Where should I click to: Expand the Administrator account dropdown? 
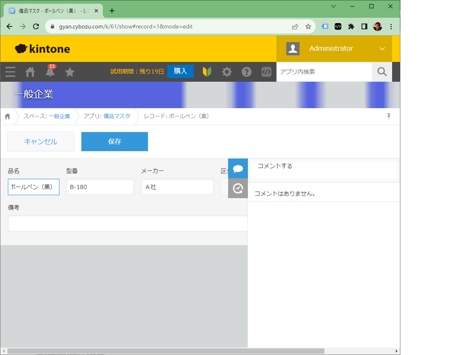click(x=382, y=49)
